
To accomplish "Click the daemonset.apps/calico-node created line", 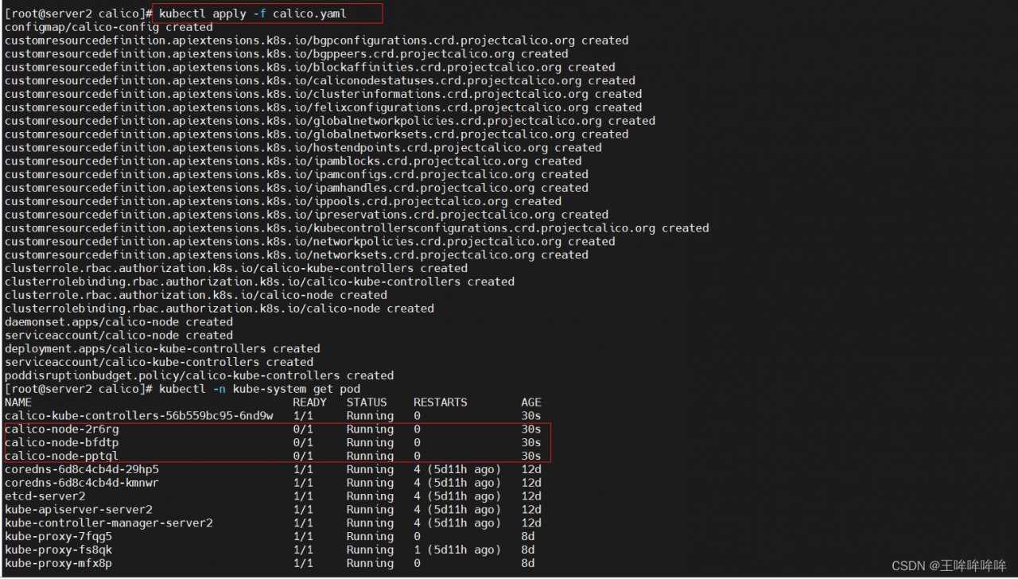I will 119,322.
